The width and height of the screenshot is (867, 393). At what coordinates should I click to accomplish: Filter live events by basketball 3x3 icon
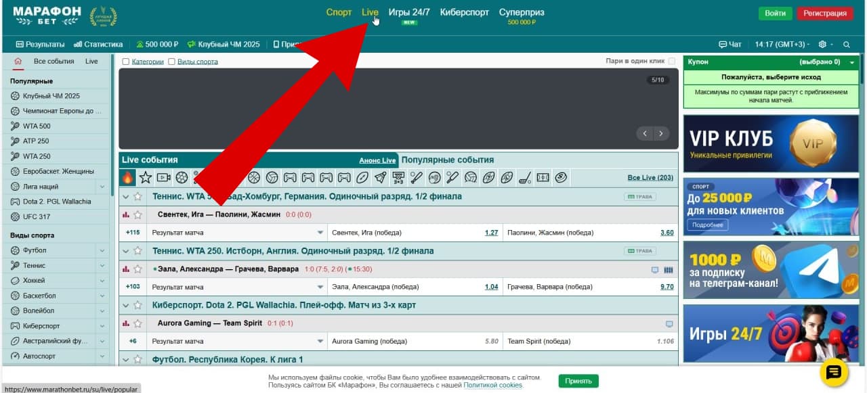tap(398, 177)
